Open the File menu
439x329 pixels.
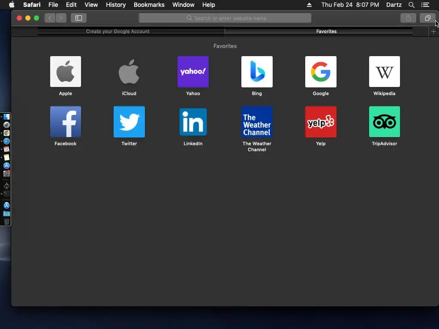tap(53, 5)
